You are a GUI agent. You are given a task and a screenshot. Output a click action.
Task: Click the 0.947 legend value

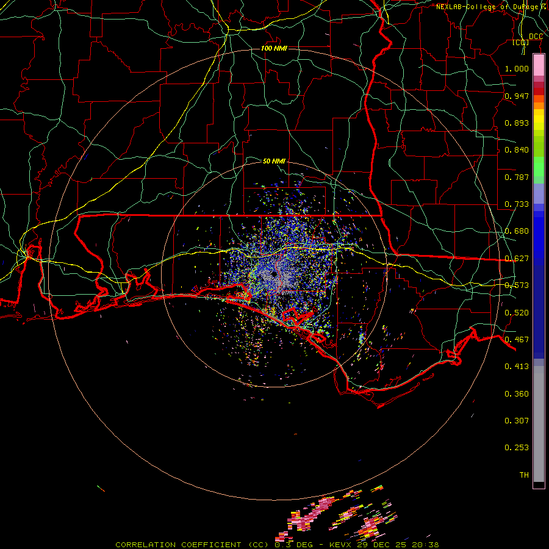[x=517, y=96]
